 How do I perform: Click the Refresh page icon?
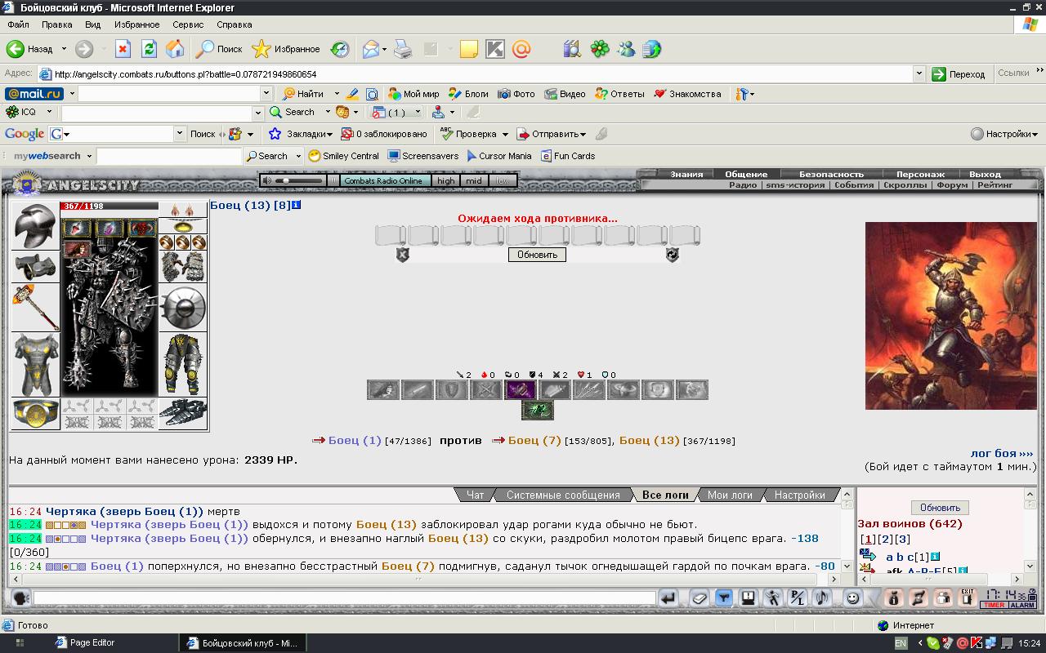149,49
